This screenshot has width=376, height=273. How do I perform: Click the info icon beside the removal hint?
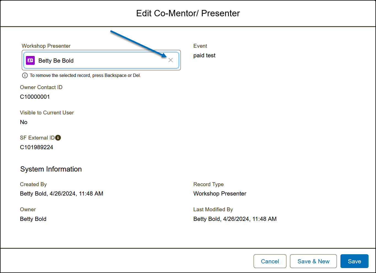coord(25,75)
